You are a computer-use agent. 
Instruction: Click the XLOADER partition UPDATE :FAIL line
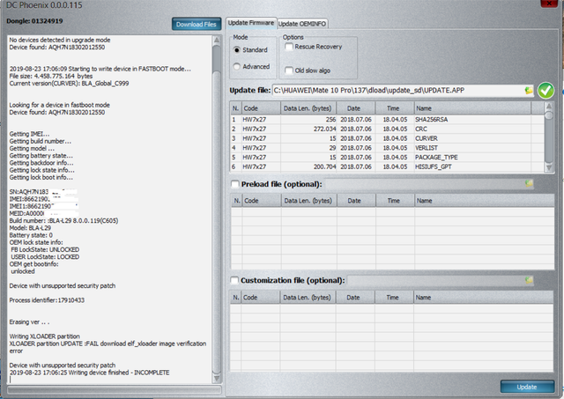108,347
